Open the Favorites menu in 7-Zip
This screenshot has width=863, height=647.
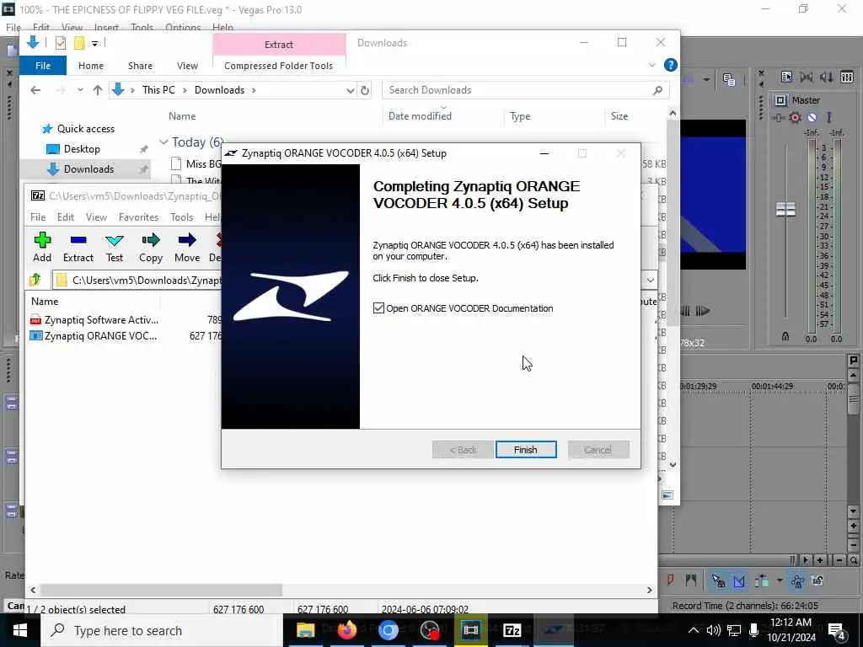(138, 217)
